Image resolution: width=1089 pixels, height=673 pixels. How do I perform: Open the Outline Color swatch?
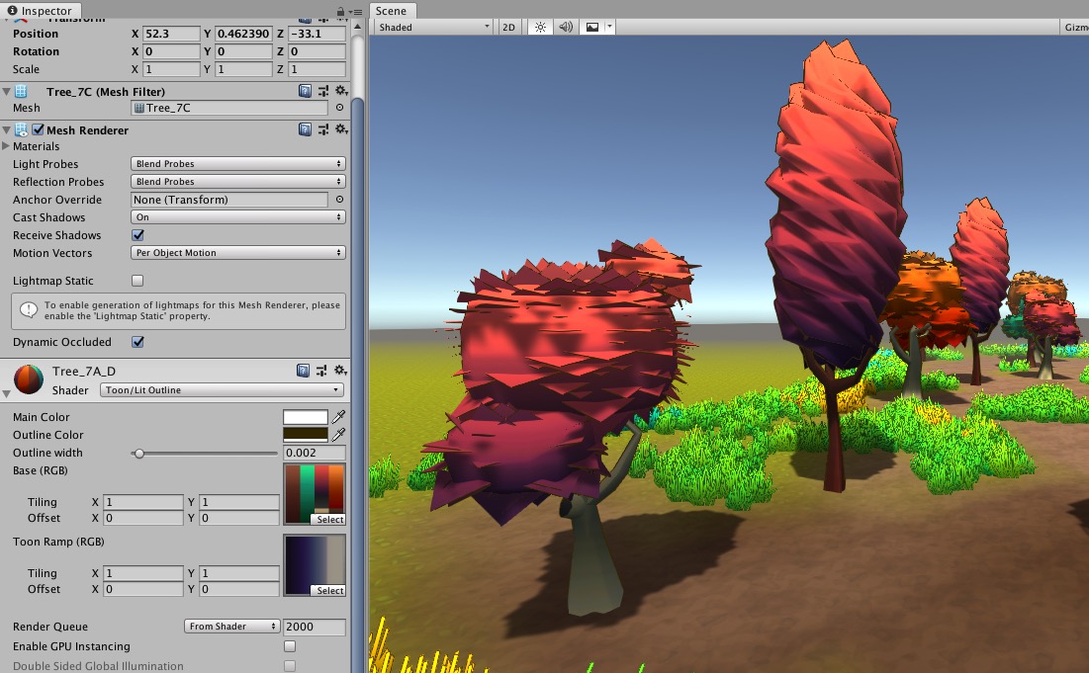click(x=306, y=435)
